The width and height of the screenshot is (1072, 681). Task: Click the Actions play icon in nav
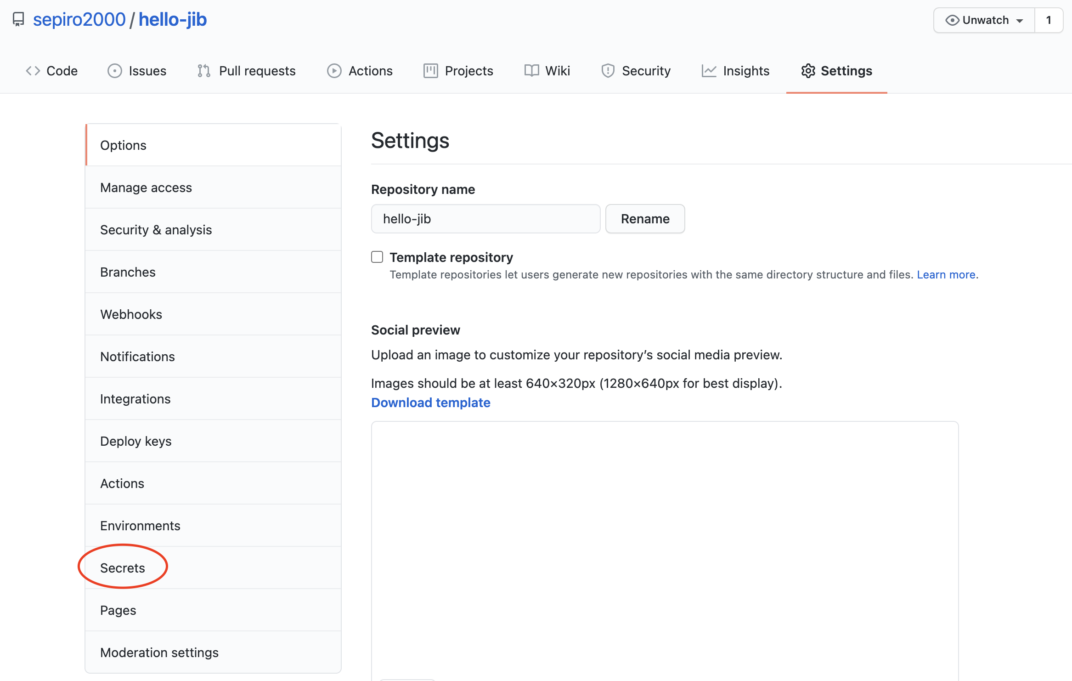pos(334,71)
